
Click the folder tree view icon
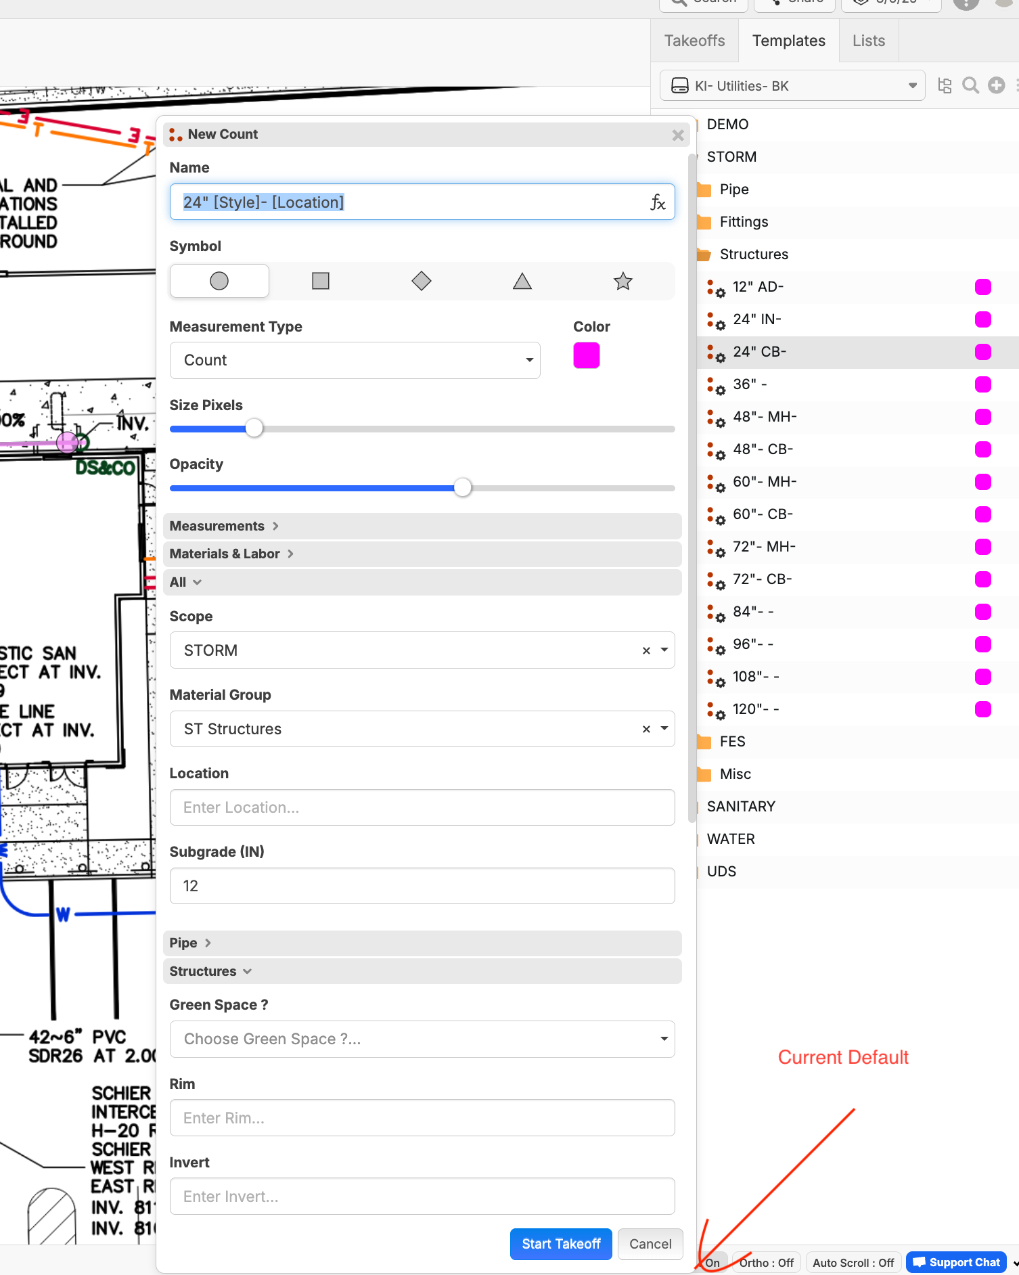click(x=945, y=85)
